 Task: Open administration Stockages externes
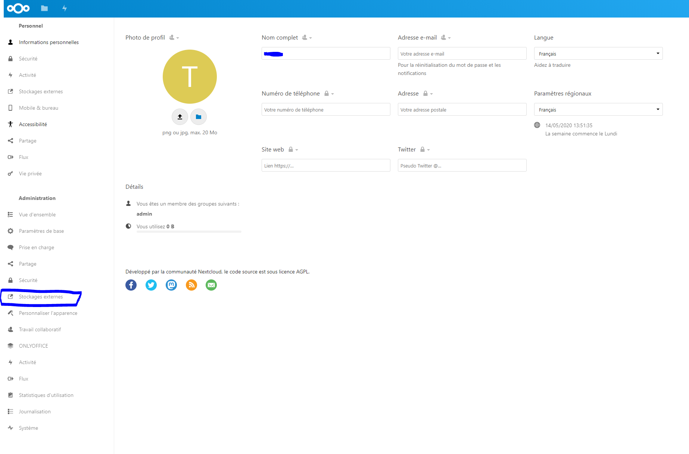click(x=41, y=297)
